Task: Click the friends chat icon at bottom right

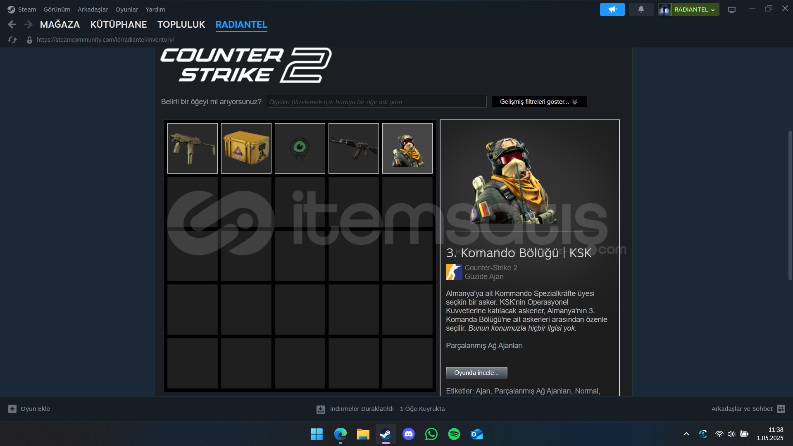Action: 781,409
